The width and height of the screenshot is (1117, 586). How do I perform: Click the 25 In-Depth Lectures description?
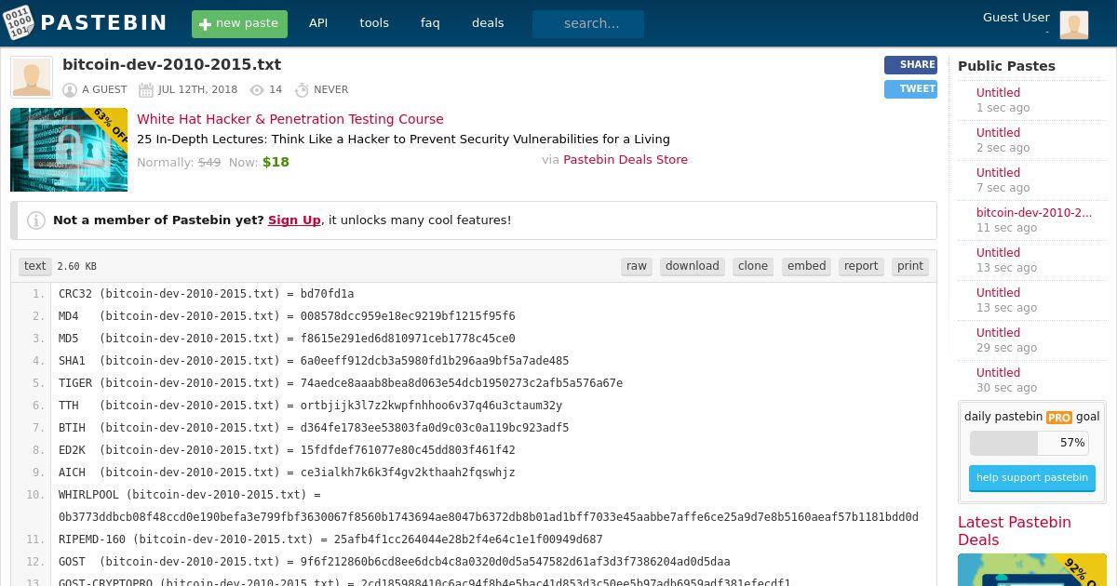403,140
